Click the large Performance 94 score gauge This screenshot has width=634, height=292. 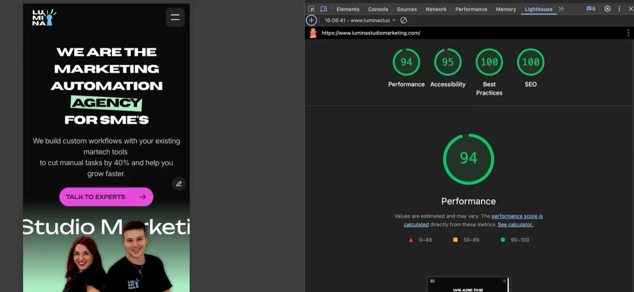(468, 159)
